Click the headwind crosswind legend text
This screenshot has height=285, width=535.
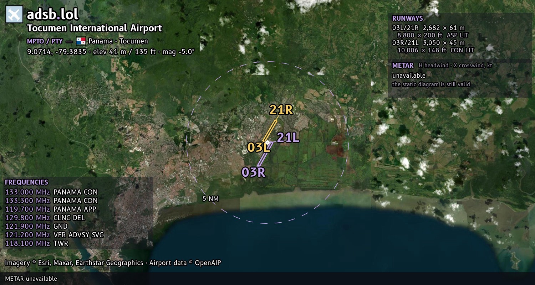455,66
